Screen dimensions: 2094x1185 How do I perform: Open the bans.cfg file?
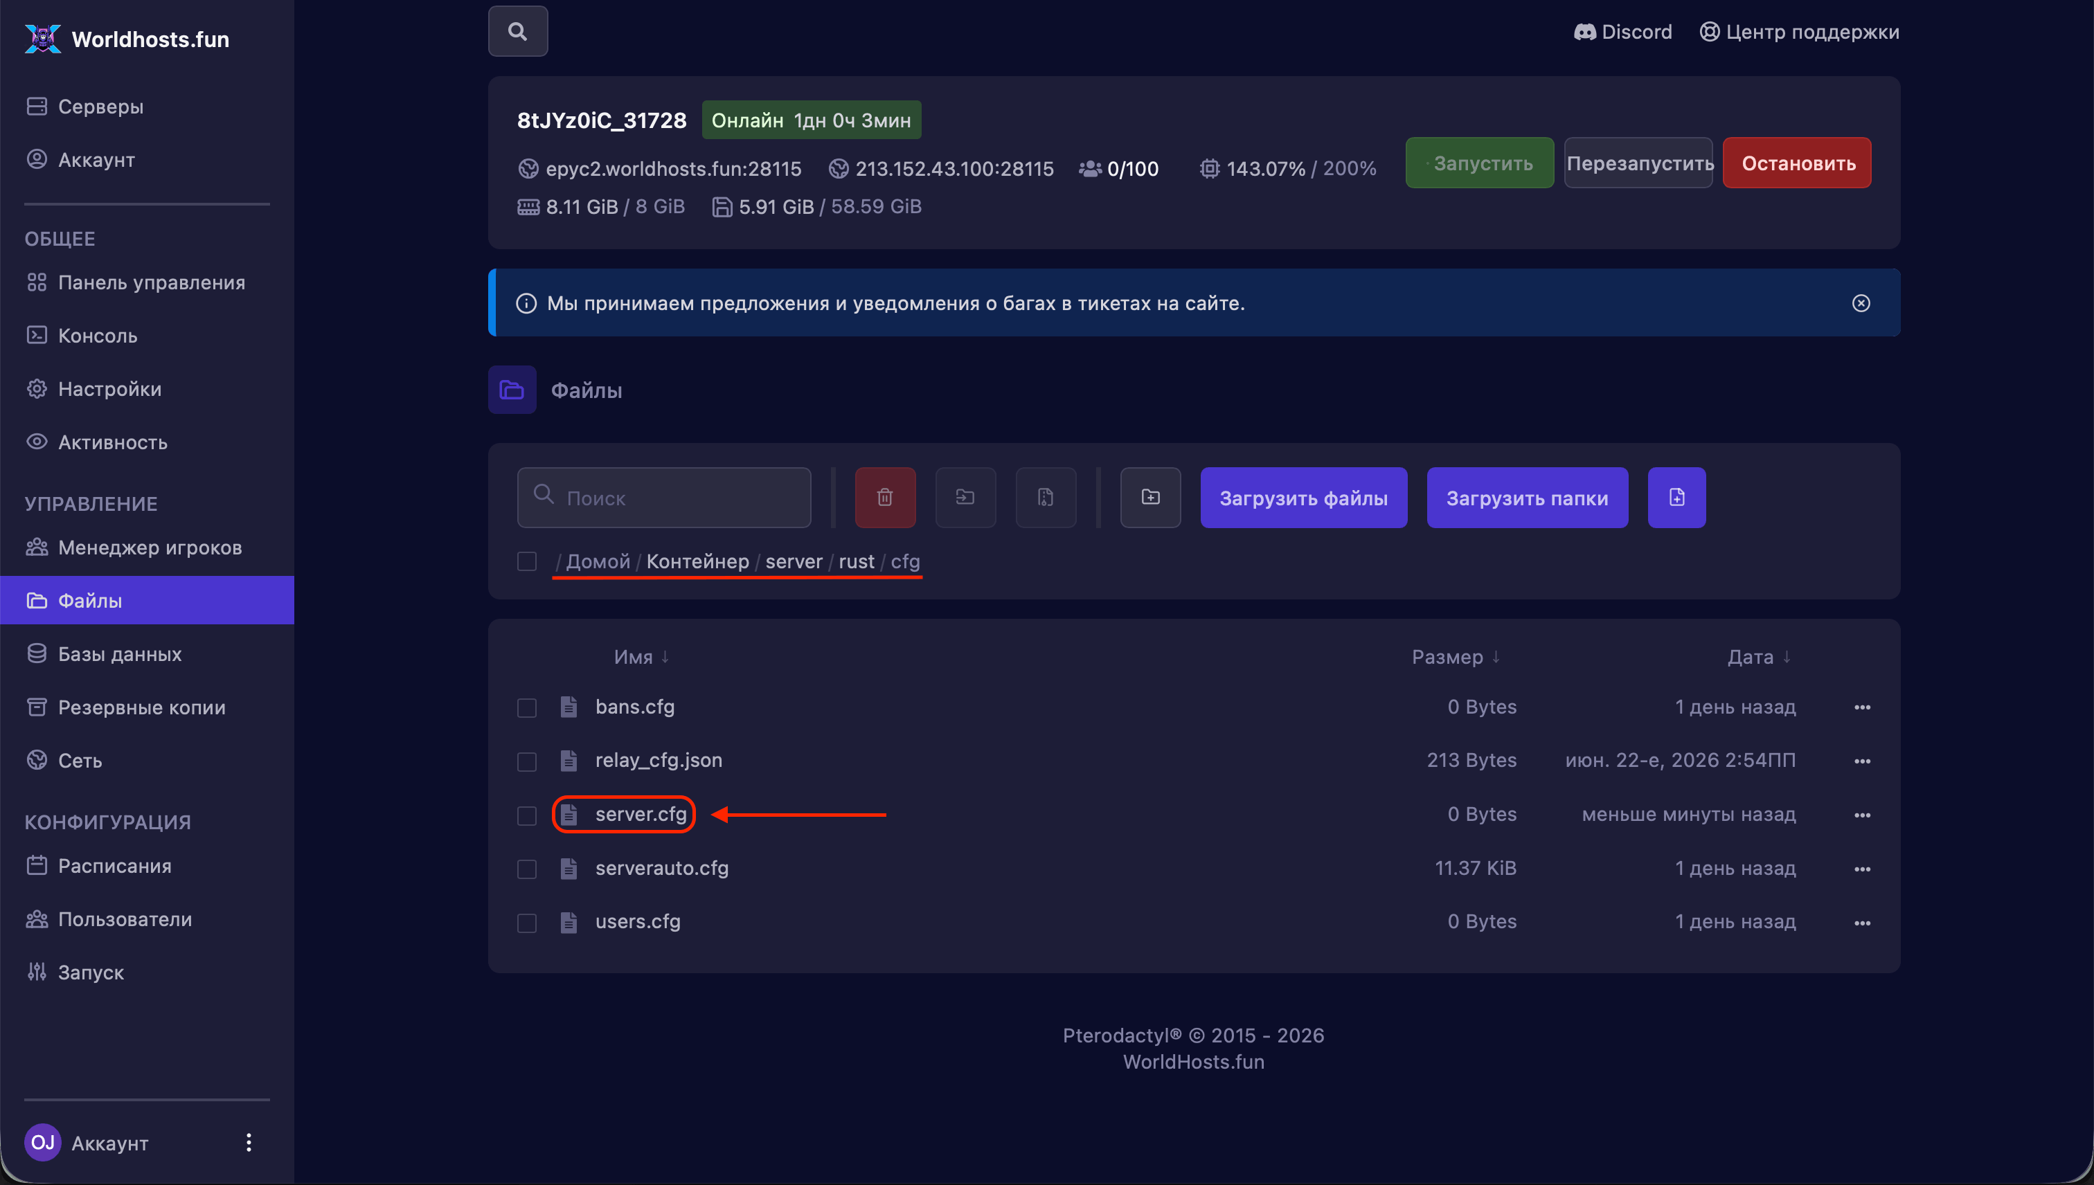[635, 707]
